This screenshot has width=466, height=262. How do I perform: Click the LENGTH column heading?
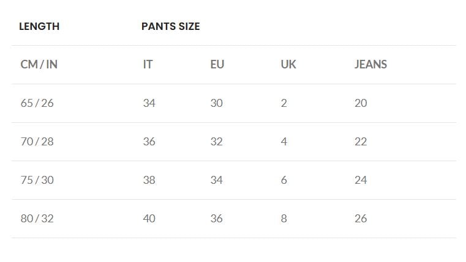(39, 26)
